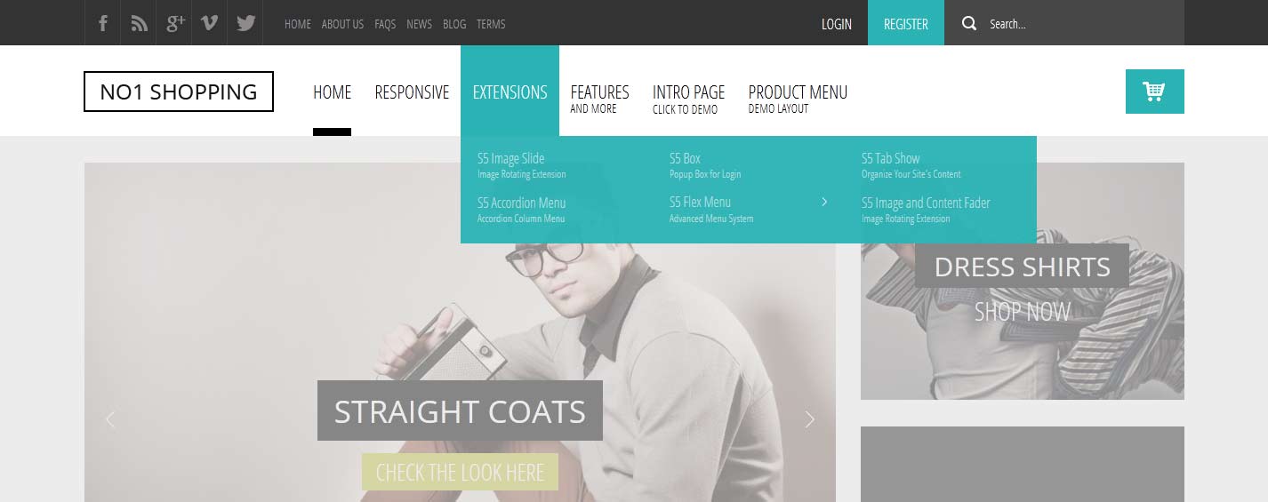Expand S5 Flex Menu submenu arrow
The image size is (1268, 502).
824,202
